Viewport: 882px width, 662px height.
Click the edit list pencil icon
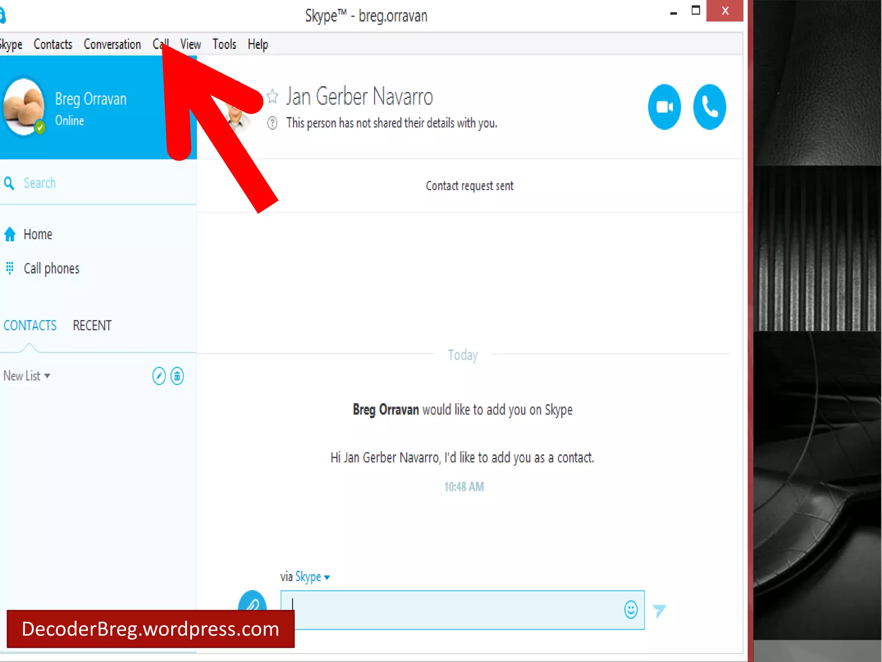(159, 376)
